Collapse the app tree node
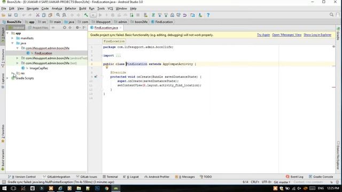The image size is (342, 192). coord(7,33)
